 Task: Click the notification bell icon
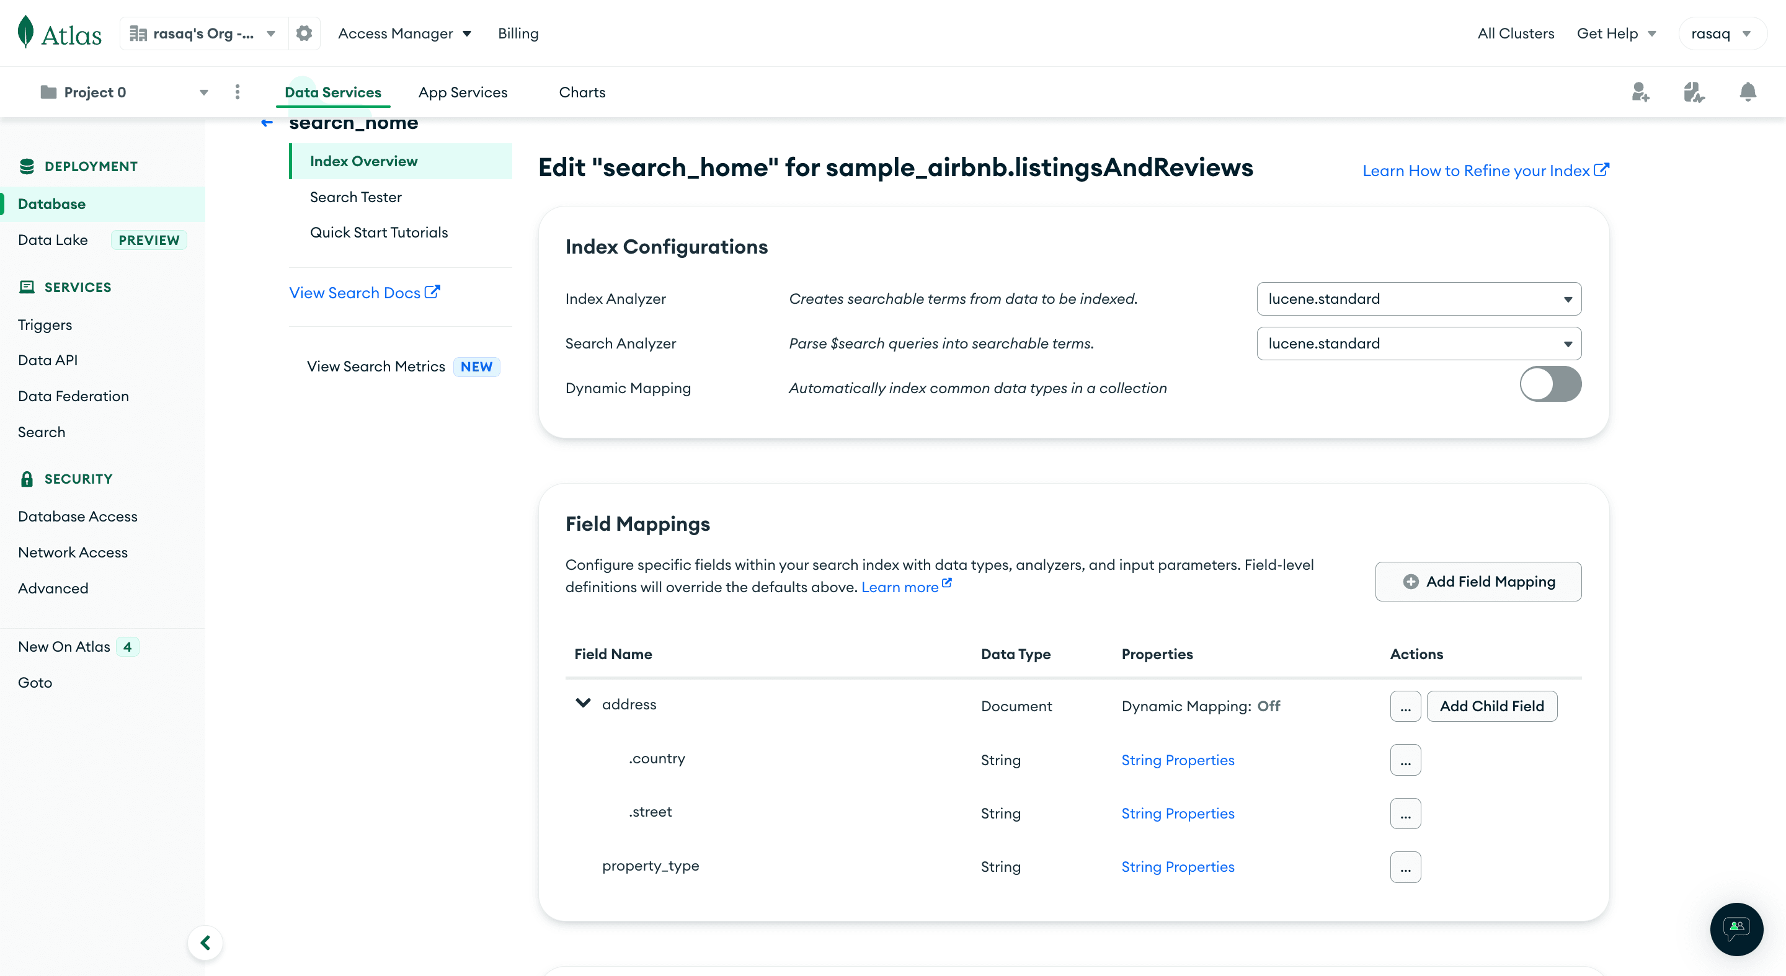coord(1749,91)
